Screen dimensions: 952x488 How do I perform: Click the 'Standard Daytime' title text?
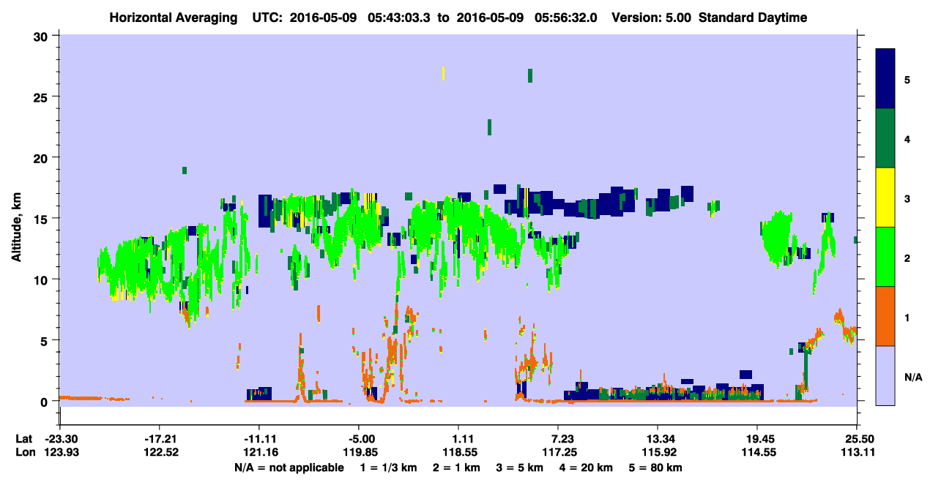(x=753, y=18)
